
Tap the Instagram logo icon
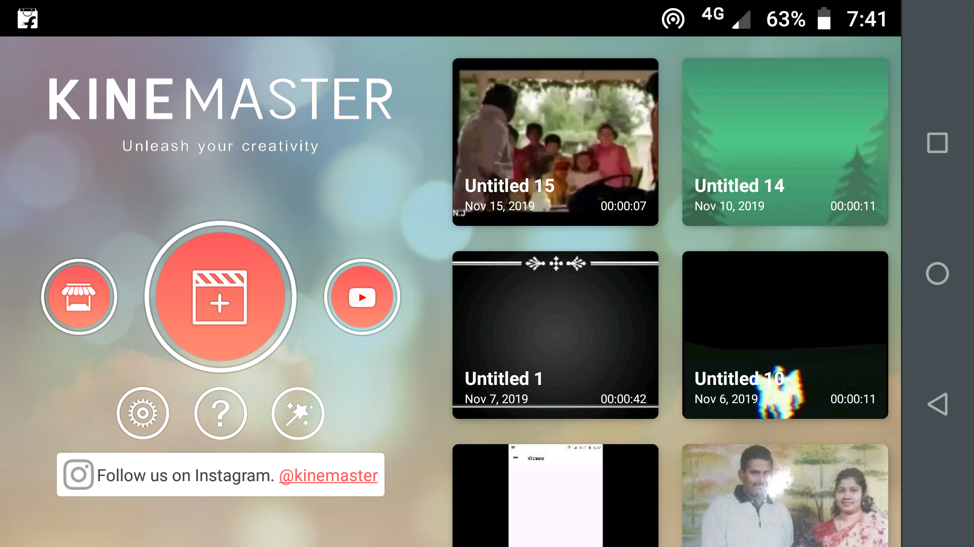coord(78,475)
